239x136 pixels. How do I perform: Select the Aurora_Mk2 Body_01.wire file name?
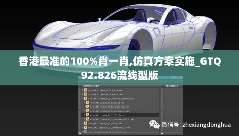coord(105,90)
